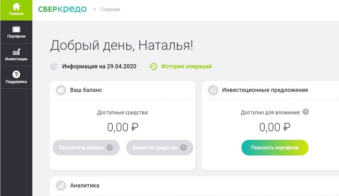The width and height of the screenshot is (339, 196).
Task: Click the available balance amount 0,00 ₽
Action: click(123, 127)
